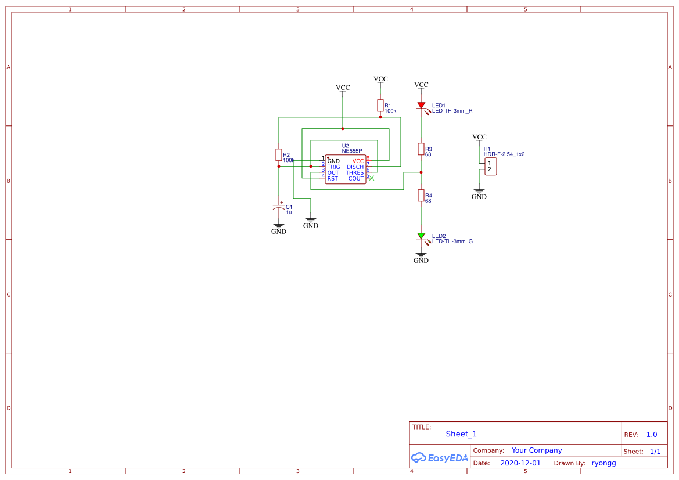Click the OUT pin label
The width and height of the screenshot is (679, 480).
333,173
